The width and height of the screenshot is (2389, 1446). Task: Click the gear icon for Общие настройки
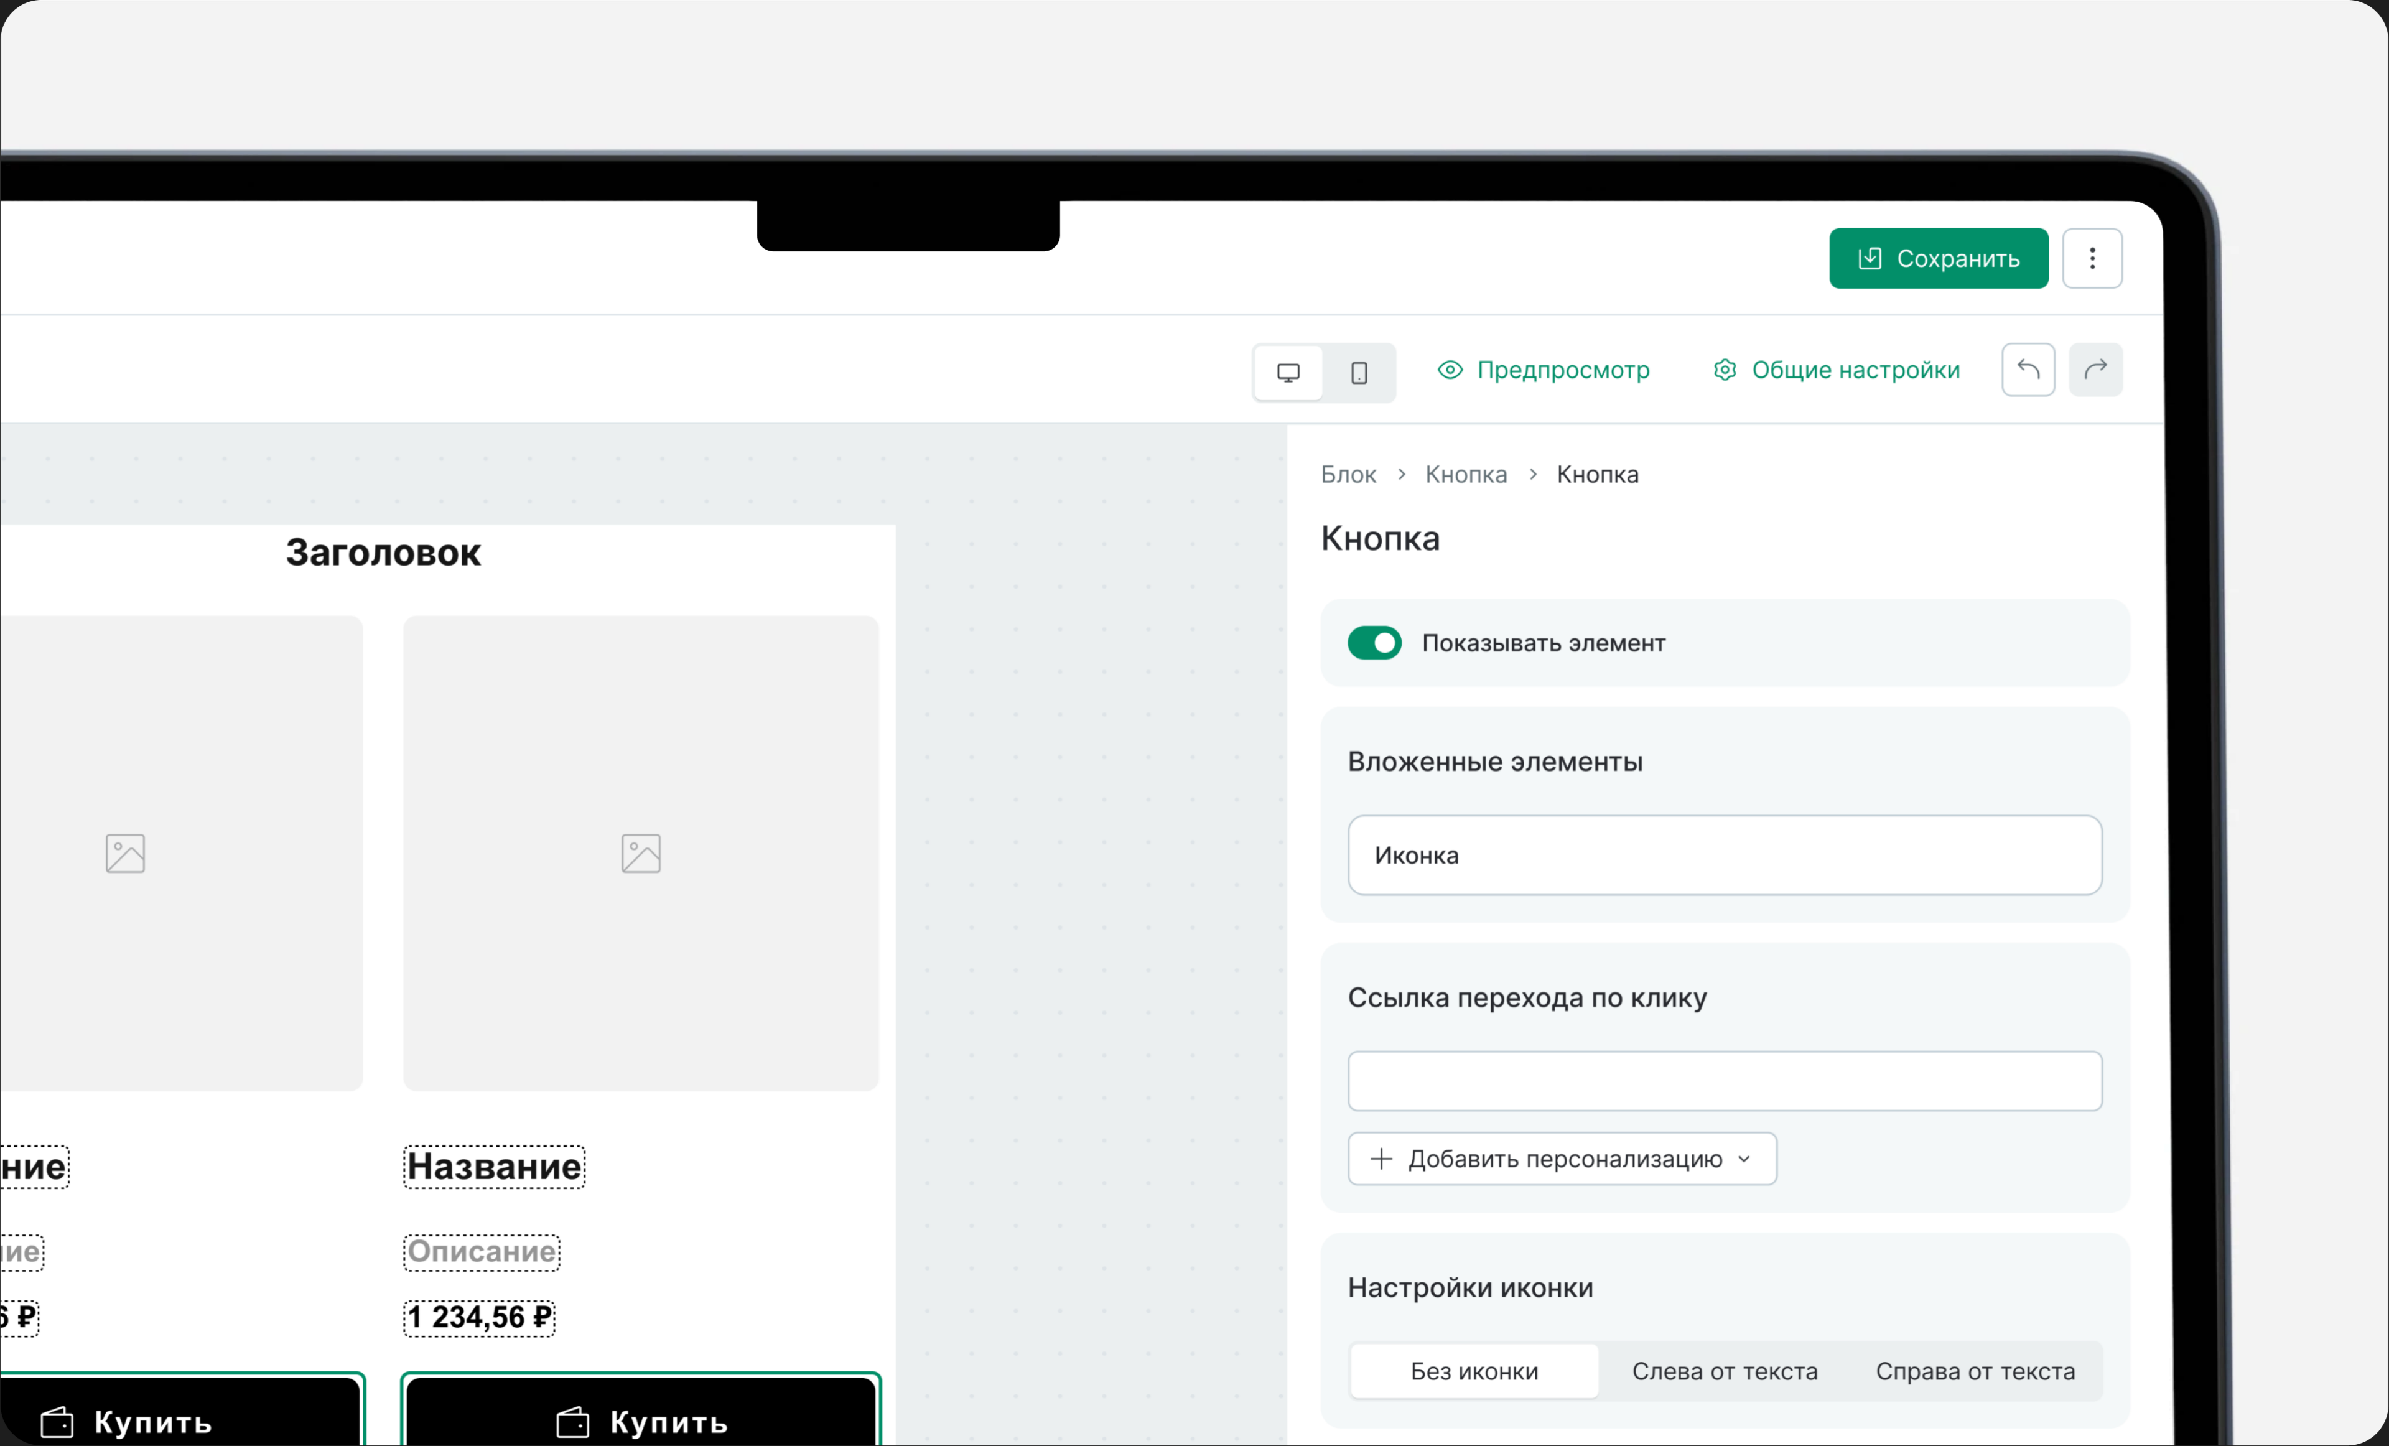[1725, 370]
